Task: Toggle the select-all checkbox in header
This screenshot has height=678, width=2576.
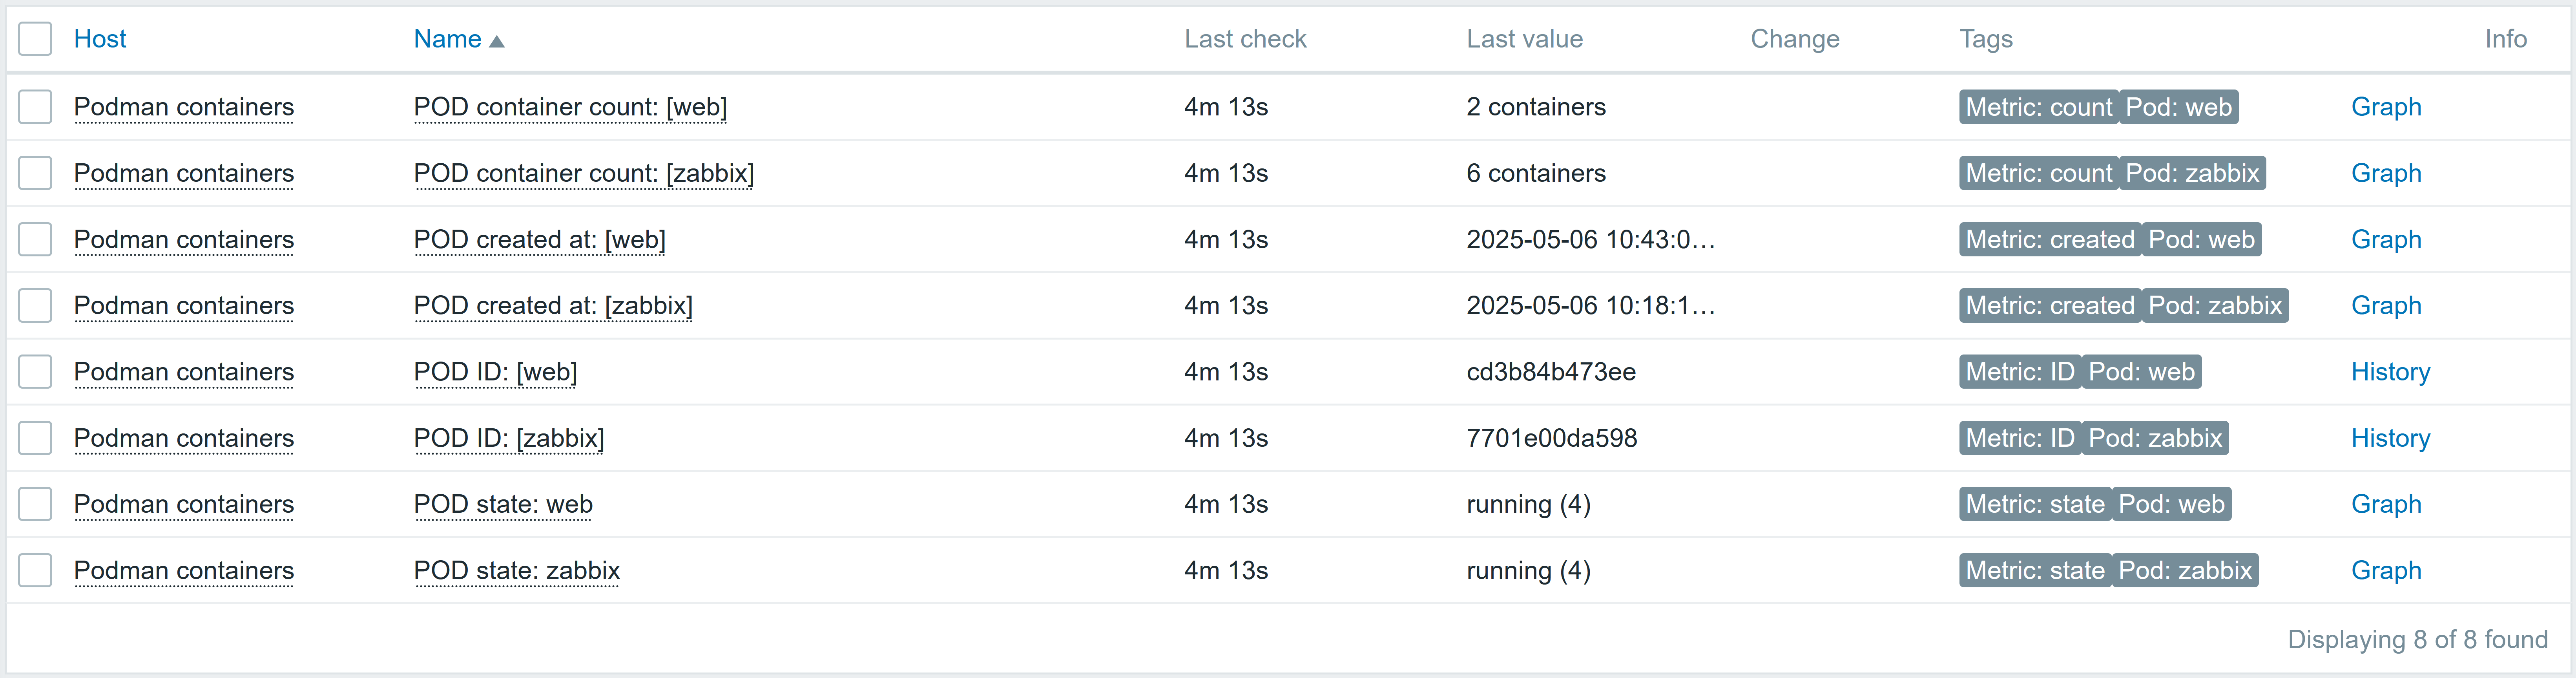Action: (35, 39)
